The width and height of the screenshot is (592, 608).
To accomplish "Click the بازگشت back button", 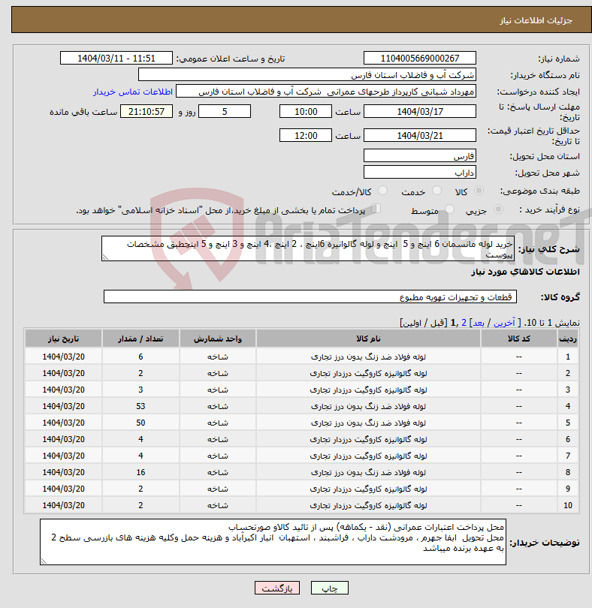I will tap(277, 588).
